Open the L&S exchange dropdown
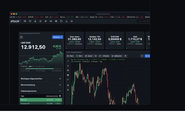185x113 pixels. (31, 67)
